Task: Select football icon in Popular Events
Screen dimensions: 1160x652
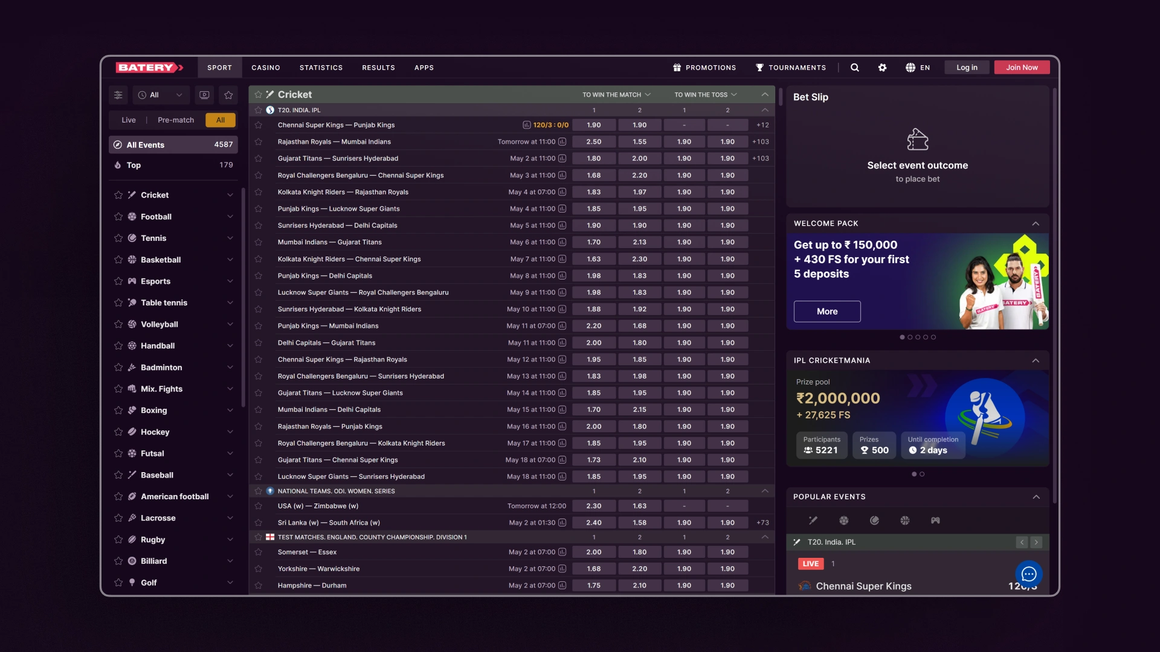Action: click(844, 520)
